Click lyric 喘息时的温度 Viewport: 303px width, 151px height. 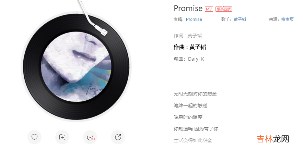coord(188,117)
